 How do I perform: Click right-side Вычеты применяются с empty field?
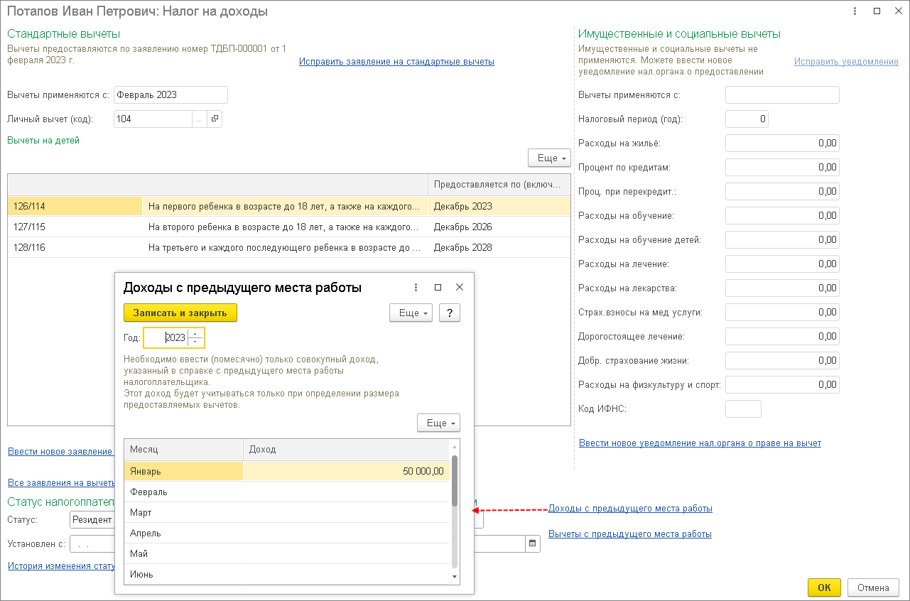pos(782,94)
